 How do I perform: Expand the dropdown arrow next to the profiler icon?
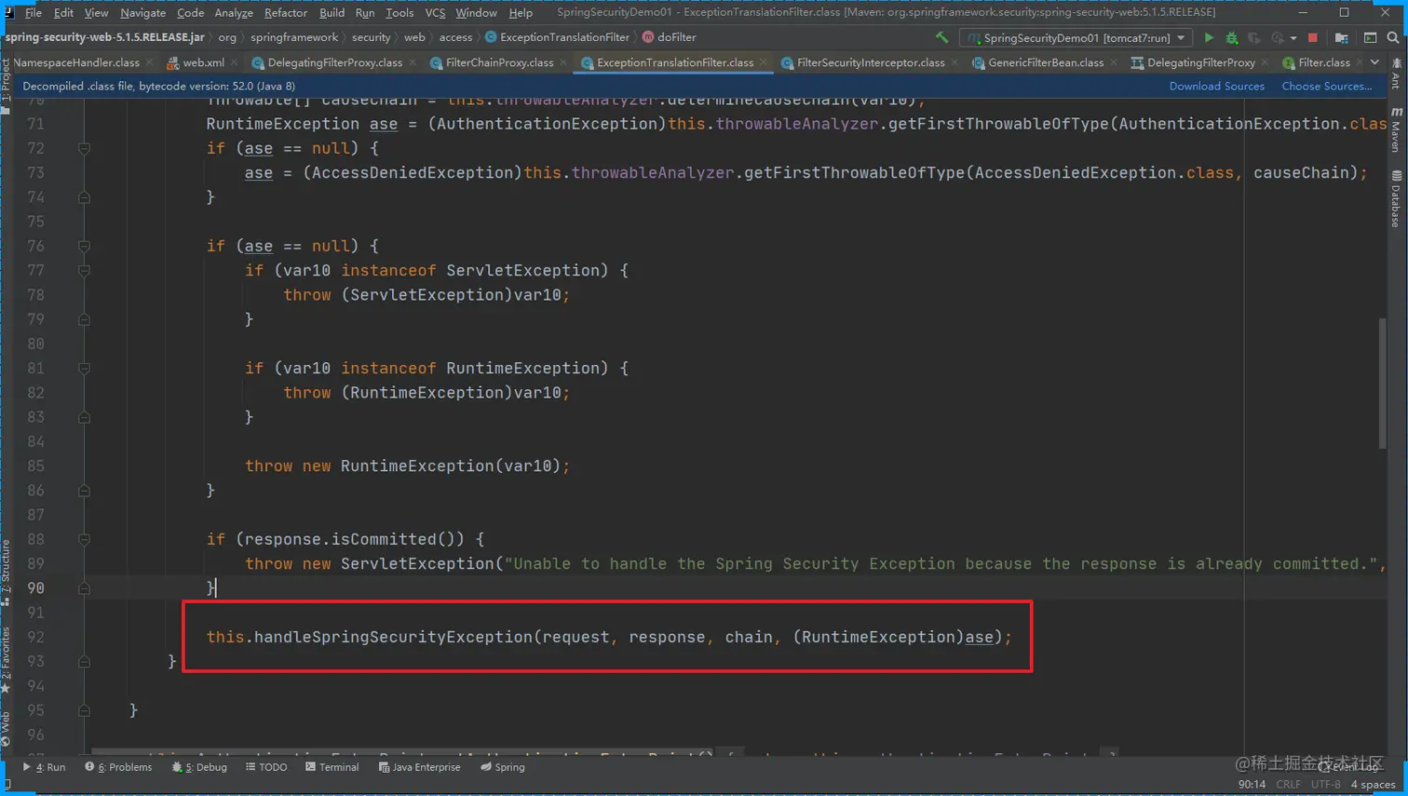(x=1293, y=38)
